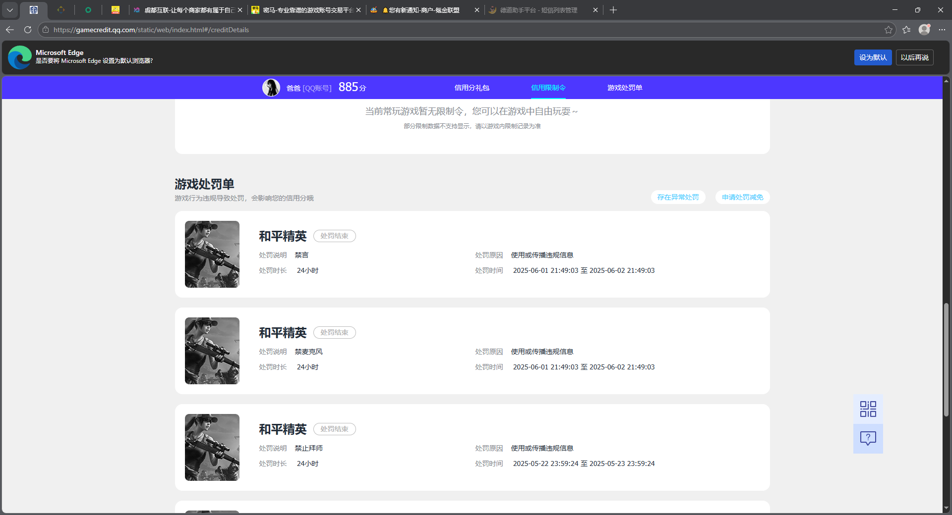Switch to 信用分礼包 tab
Image resolution: width=952 pixels, height=515 pixels.
coord(472,88)
